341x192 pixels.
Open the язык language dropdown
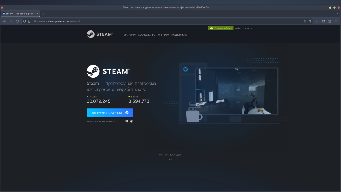point(249,28)
